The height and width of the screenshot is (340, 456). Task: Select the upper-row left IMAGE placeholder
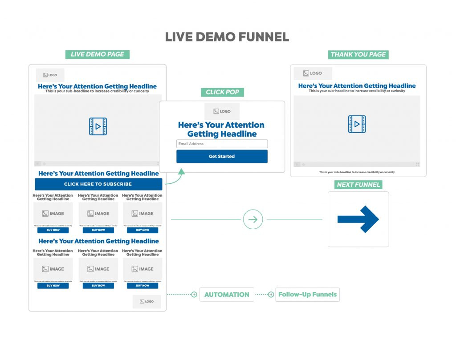coord(53,214)
